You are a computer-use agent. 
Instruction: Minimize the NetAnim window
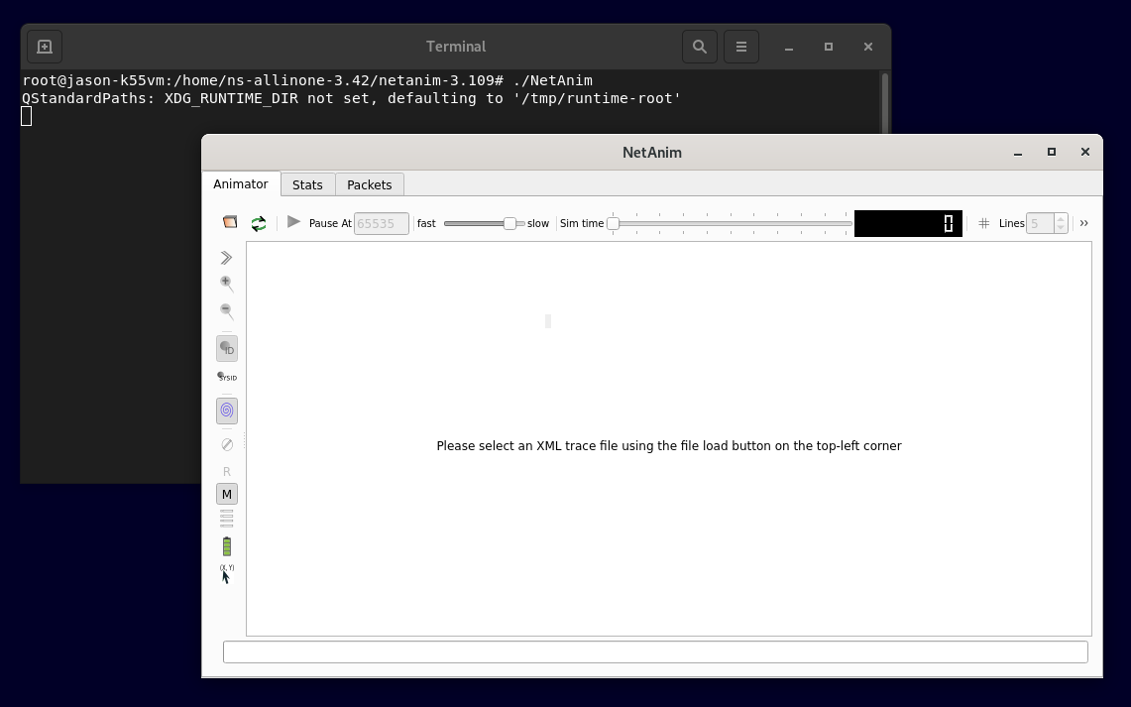tap(1018, 153)
